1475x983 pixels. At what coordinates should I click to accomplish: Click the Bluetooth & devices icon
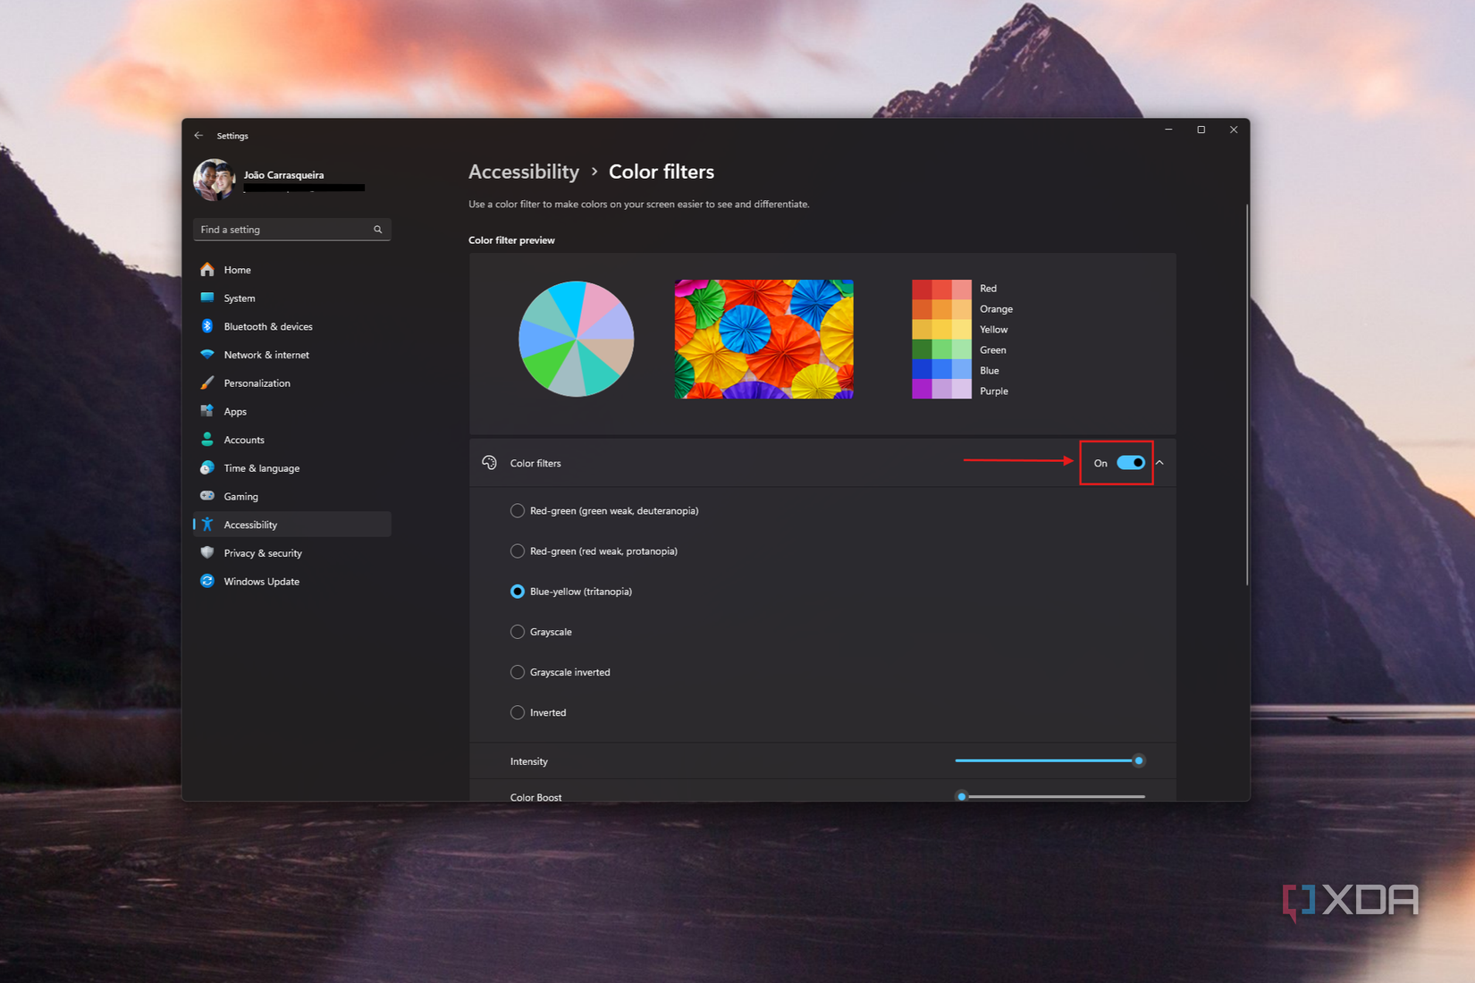click(207, 326)
